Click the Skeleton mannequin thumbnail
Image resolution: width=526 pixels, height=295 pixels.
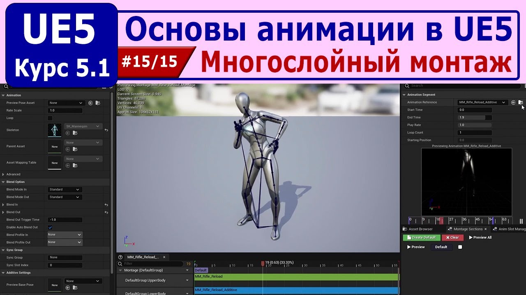tap(54, 130)
